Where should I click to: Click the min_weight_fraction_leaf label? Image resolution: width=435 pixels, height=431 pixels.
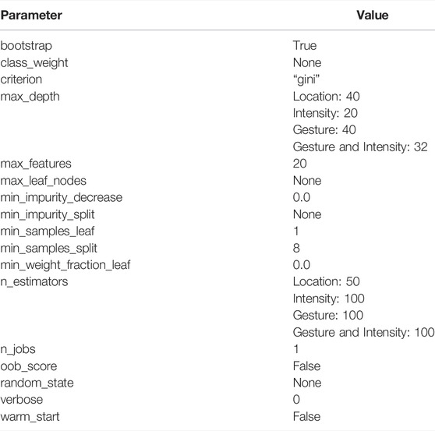[65, 265]
